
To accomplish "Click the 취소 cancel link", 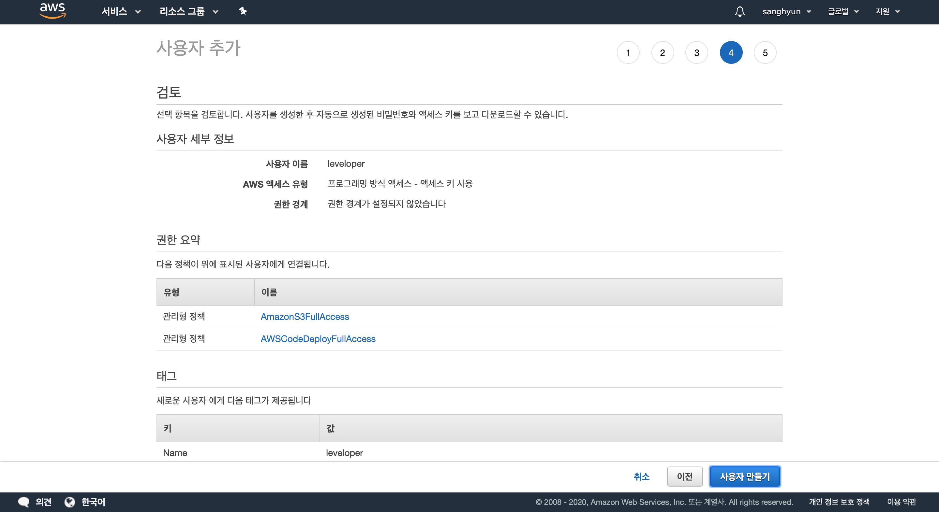I will pos(641,476).
